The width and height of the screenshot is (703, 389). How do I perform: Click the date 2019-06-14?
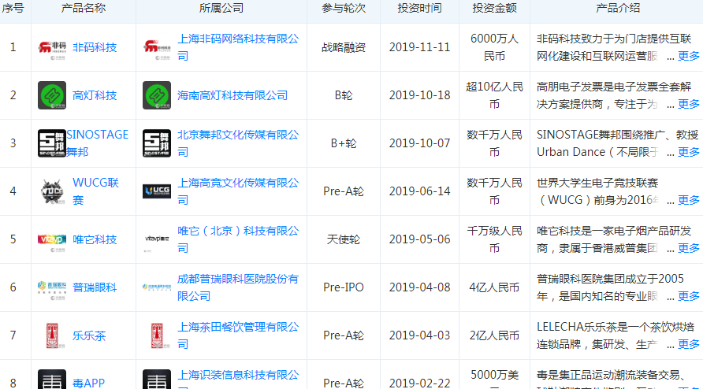(x=419, y=191)
